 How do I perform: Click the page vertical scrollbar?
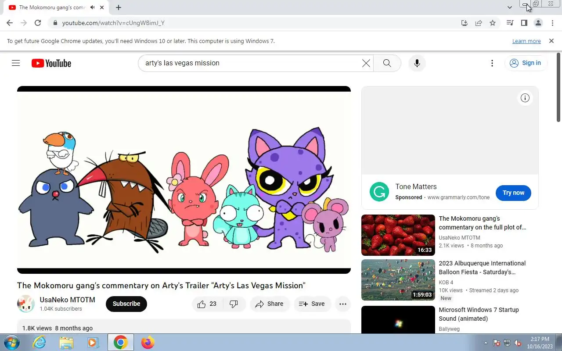tap(558, 88)
